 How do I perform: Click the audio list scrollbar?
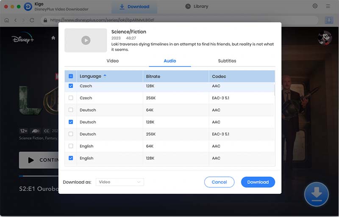point(274,90)
